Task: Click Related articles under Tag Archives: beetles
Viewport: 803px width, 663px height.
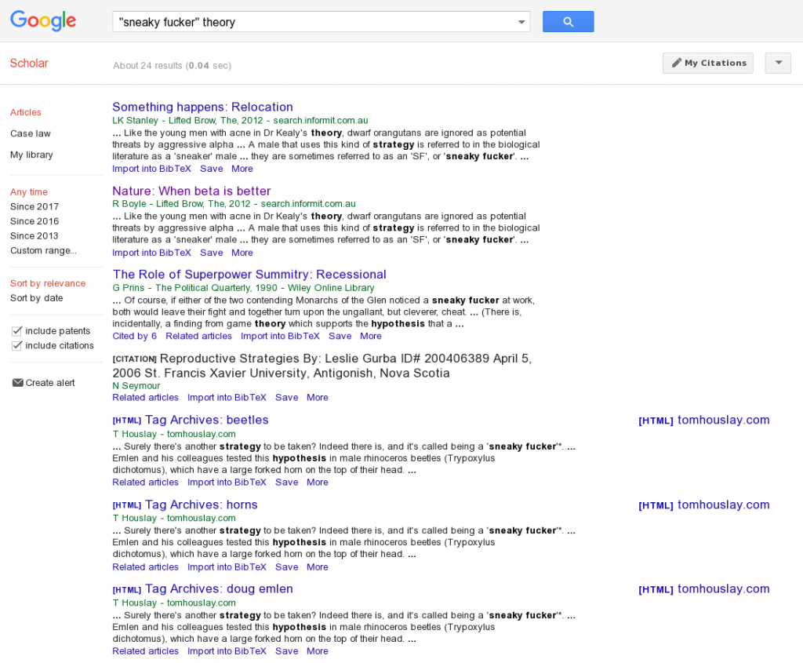Action: click(145, 482)
